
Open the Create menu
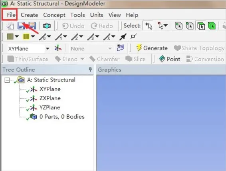pos(30,15)
